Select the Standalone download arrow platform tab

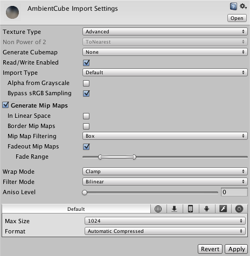point(174,209)
